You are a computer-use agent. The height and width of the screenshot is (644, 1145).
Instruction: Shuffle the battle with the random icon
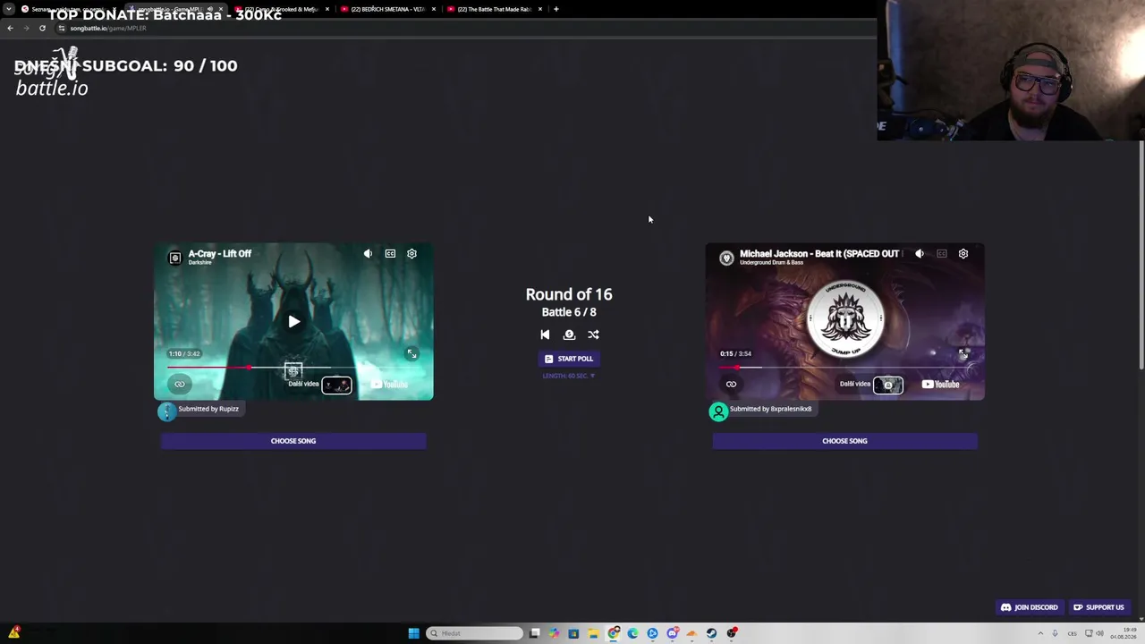tap(593, 335)
